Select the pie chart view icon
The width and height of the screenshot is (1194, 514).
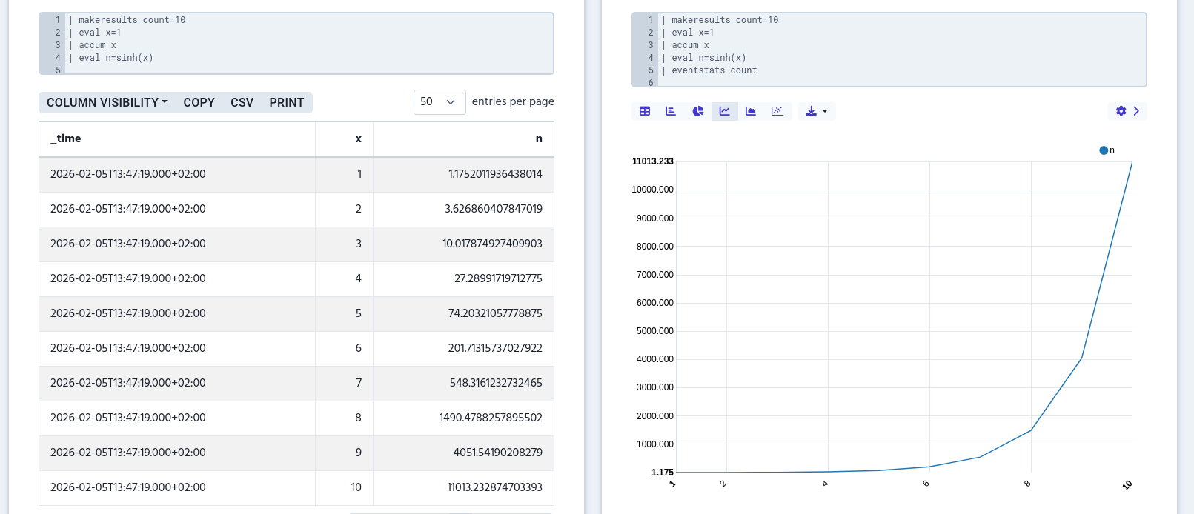(698, 111)
